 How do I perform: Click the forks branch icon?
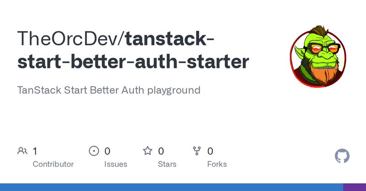[x=197, y=151]
